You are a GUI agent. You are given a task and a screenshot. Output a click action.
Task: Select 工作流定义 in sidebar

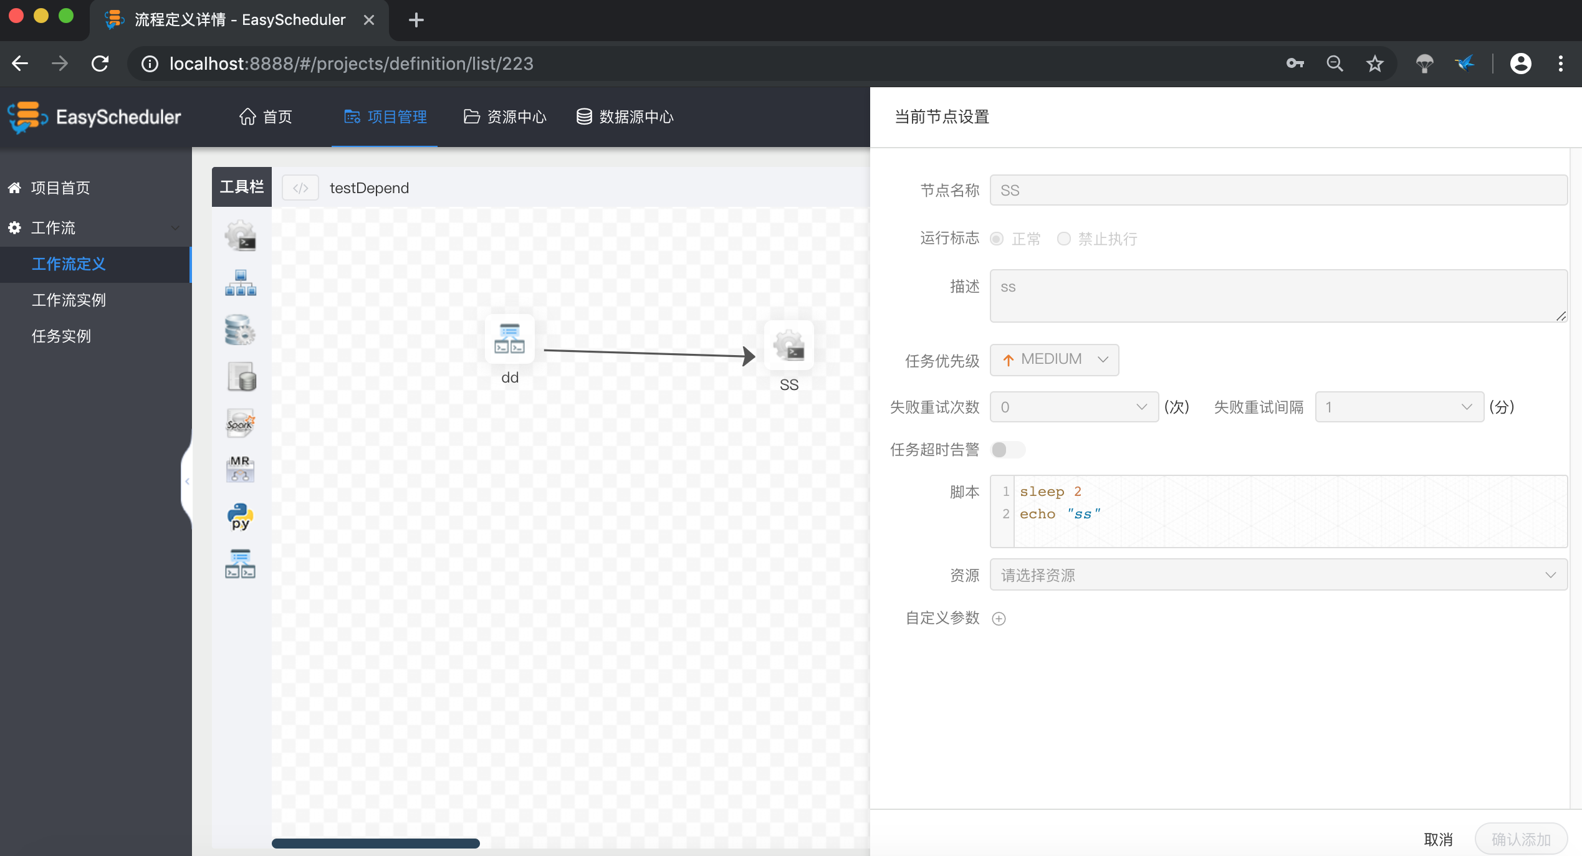click(95, 264)
